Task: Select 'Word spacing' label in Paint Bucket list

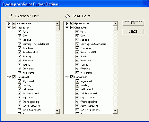Action: (89, 102)
